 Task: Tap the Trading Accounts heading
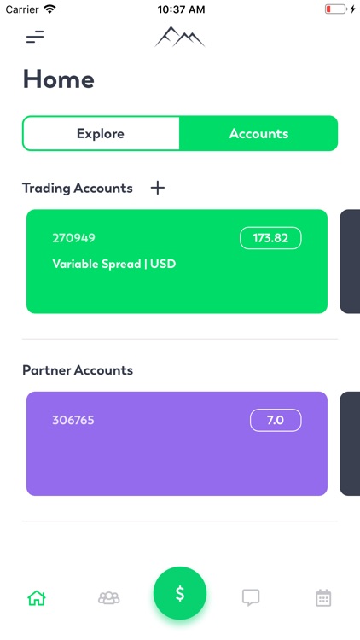coord(78,189)
